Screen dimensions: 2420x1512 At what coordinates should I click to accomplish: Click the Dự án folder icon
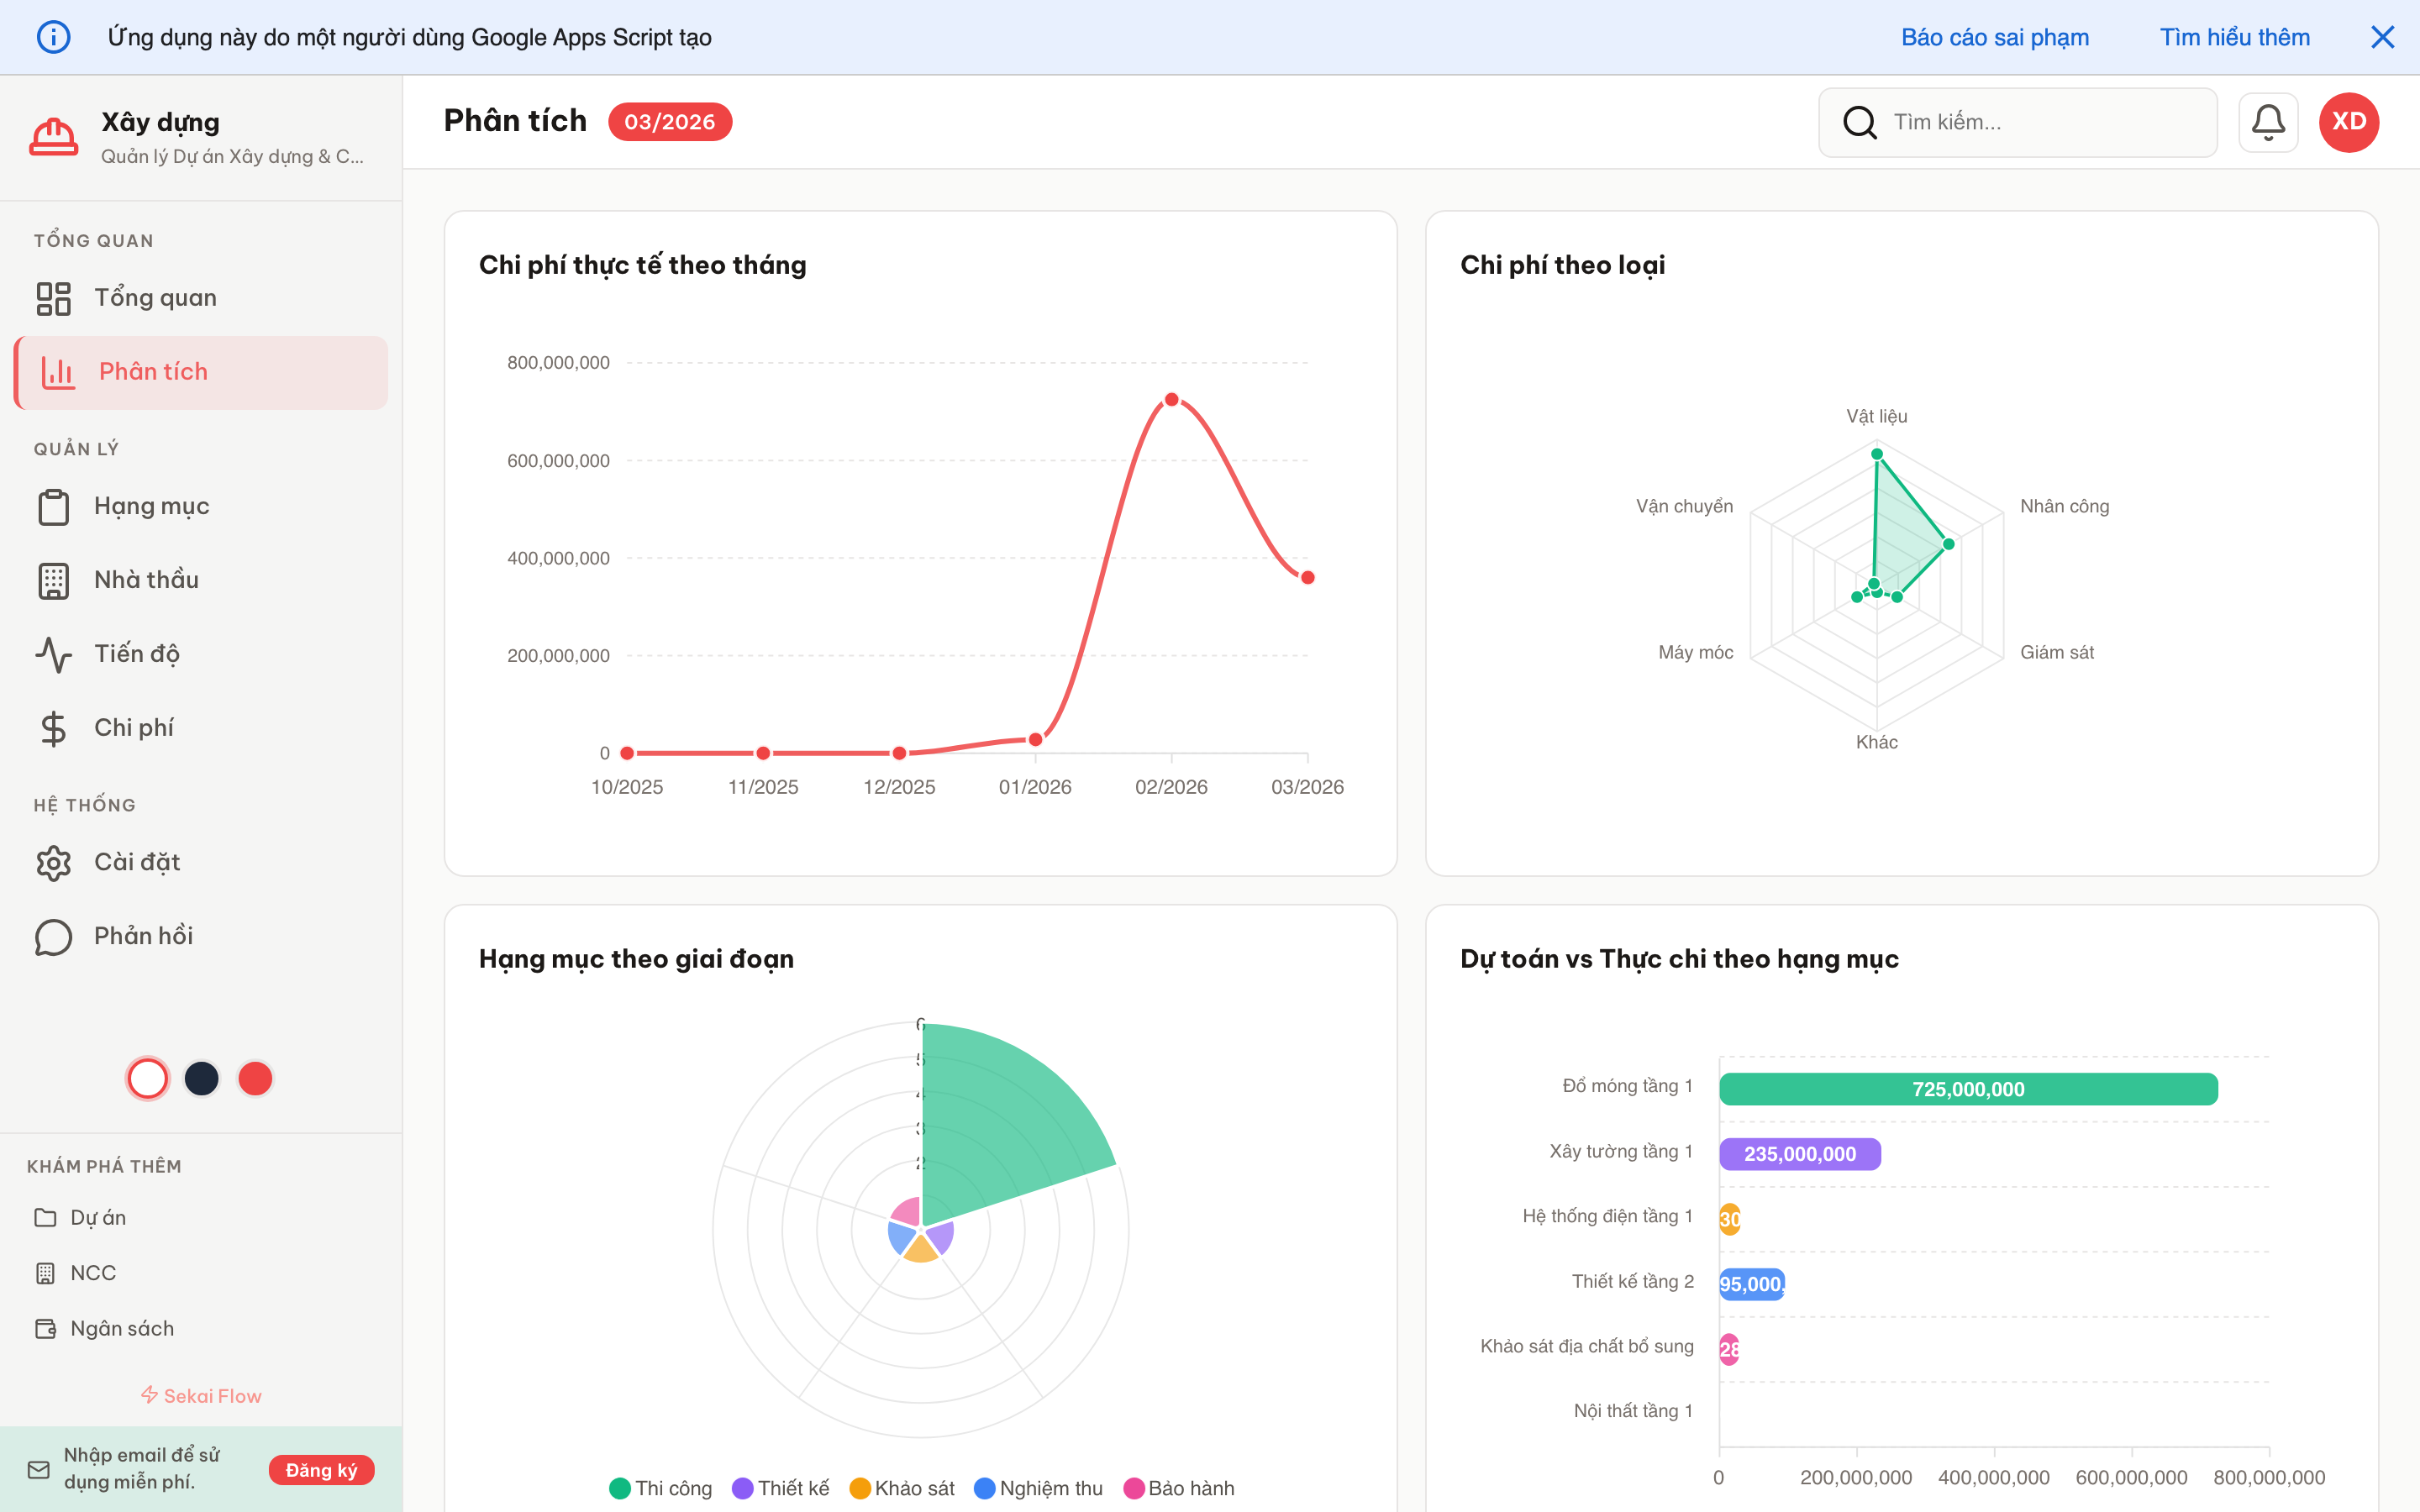45,1217
